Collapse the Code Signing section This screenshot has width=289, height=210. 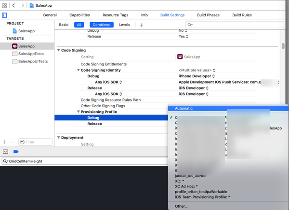(x=59, y=50)
